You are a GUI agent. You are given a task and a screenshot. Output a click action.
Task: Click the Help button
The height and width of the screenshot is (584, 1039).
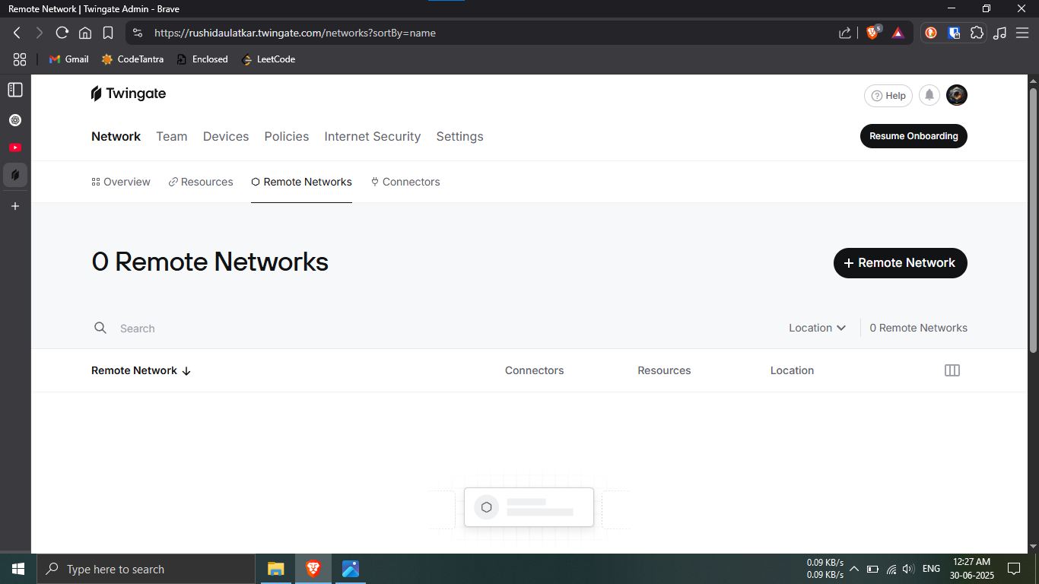click(888, 95)
